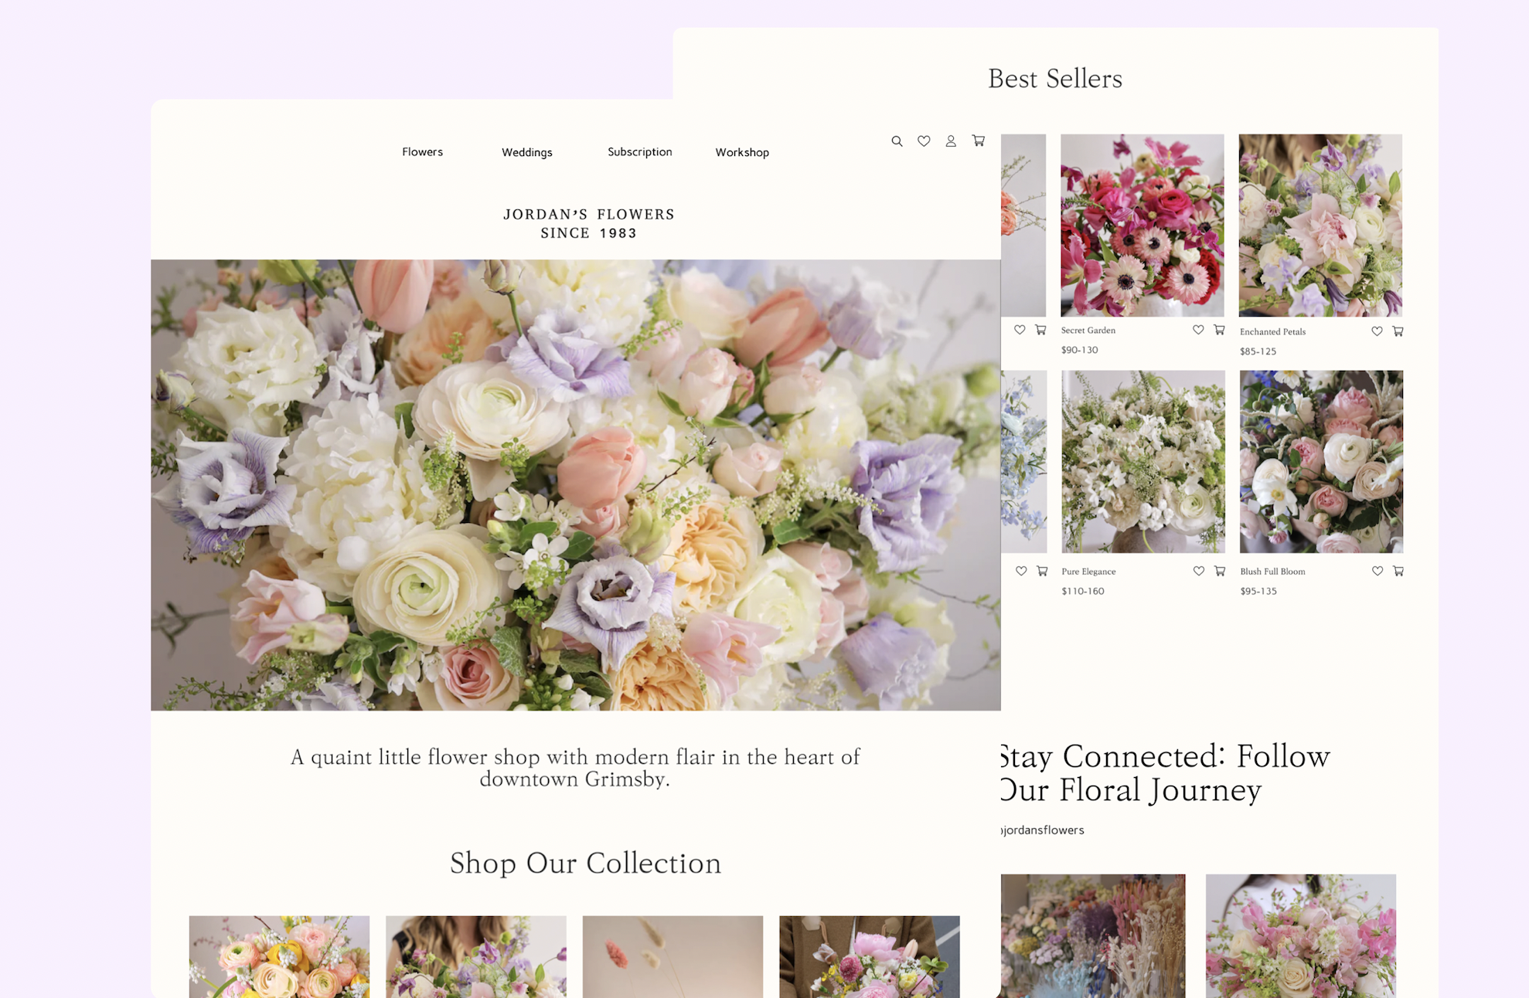Favorite Enchanted Petals with heart icon
Viewport: 1529px width, 998px height.
point(1377,331)
